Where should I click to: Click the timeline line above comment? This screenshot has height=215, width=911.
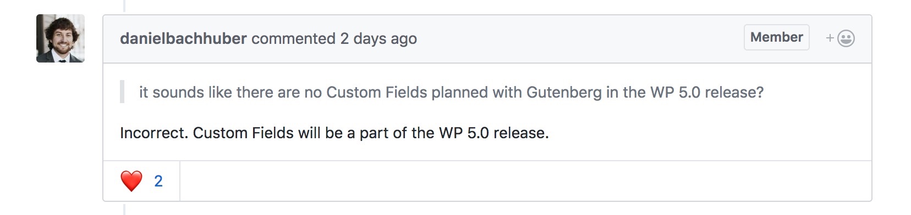point(124,5)
